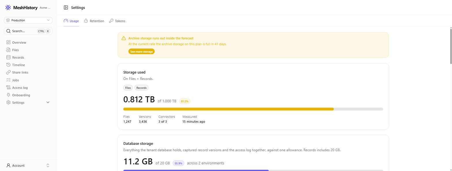This screenshot has width=452, height=171.
Task: Go to Files in the sidebar
Action: (x=15, y=50)
